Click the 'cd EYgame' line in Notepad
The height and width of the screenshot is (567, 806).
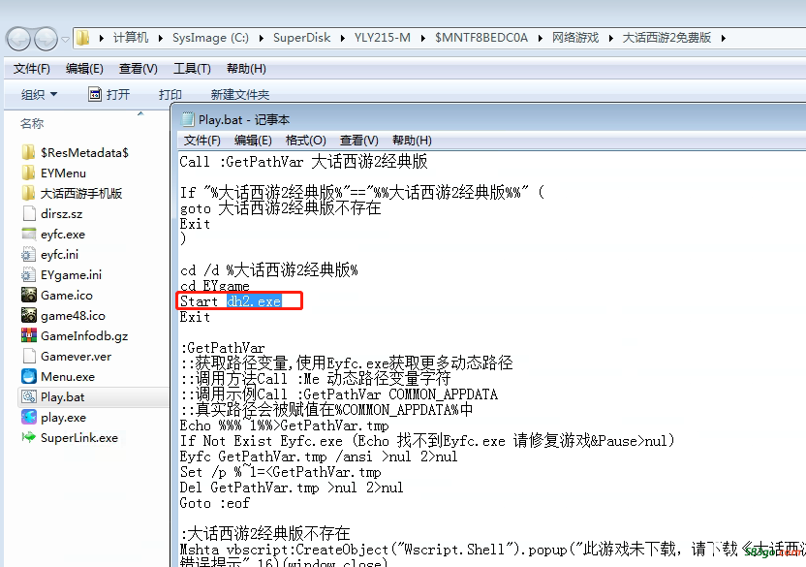[215, 286]
